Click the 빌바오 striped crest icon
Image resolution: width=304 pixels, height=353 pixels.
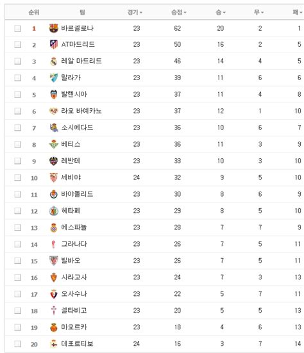pyautogui.click(x=54, y=261)
